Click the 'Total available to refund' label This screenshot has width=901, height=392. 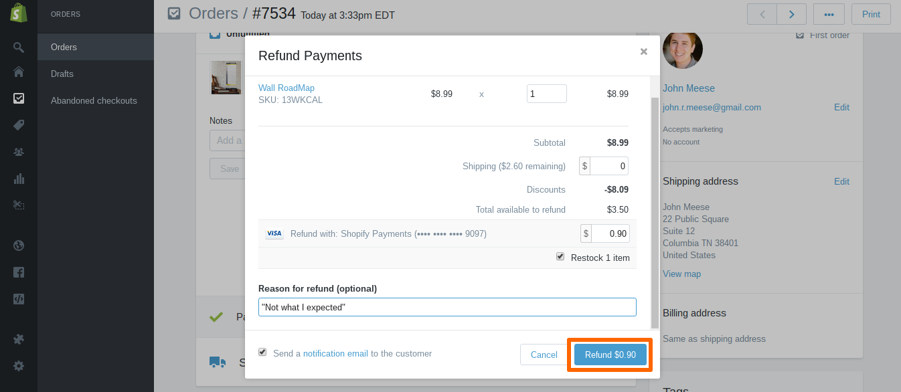(x=521, y=209)
